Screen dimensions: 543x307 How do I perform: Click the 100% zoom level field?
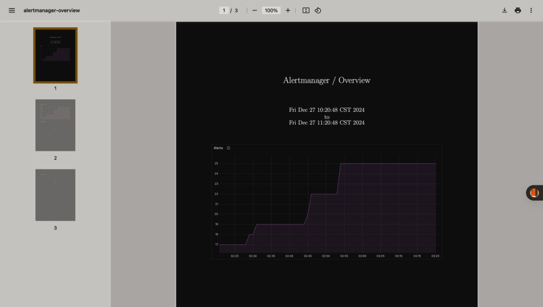click(x=271, y=11)
